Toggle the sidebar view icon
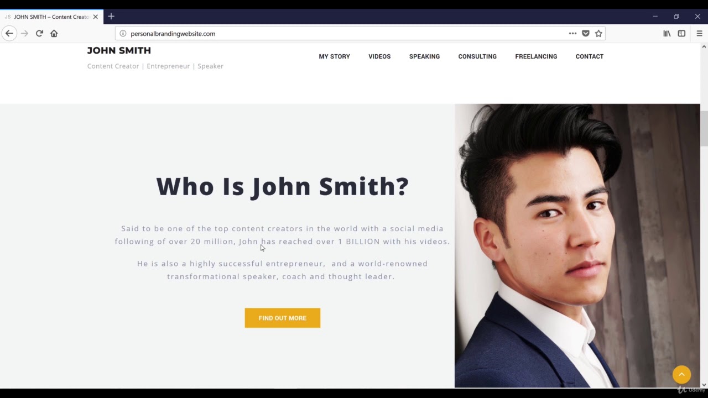 681,34
